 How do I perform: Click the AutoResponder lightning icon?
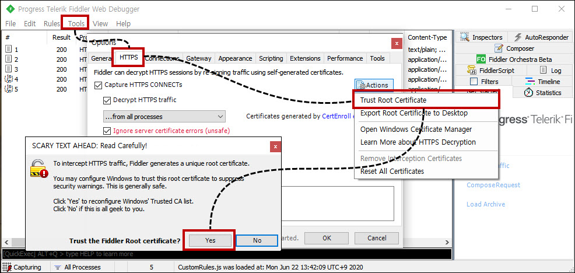coord(518,37)
